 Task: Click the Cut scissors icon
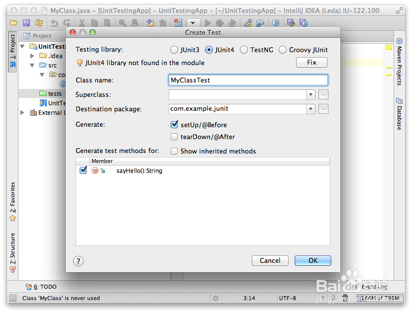(x=82, y=23)
